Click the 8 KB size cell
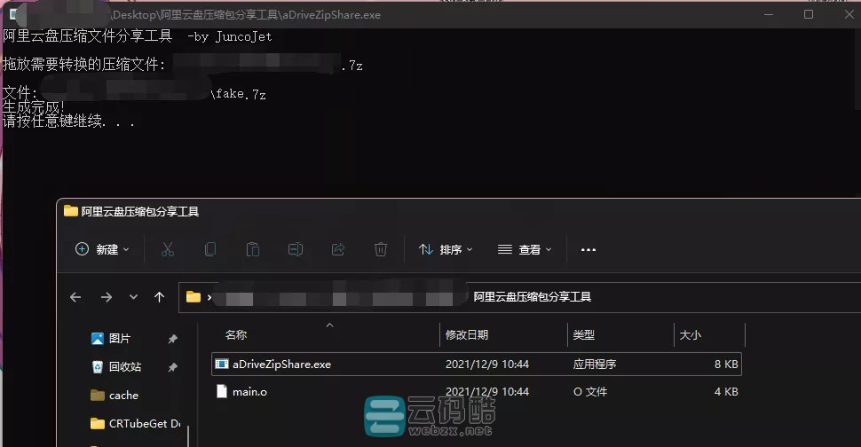 coord(726,365)
